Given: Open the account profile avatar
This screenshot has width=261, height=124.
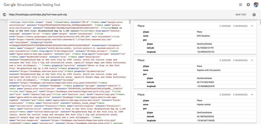Looking at the screenshot, I should tap(256, 5).
